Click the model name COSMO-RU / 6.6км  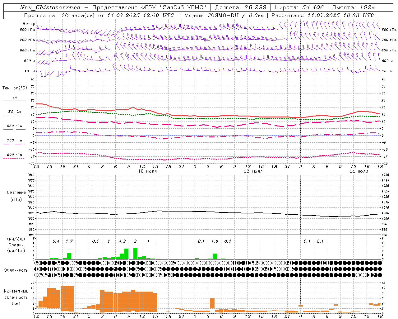(x=235, y=15)
